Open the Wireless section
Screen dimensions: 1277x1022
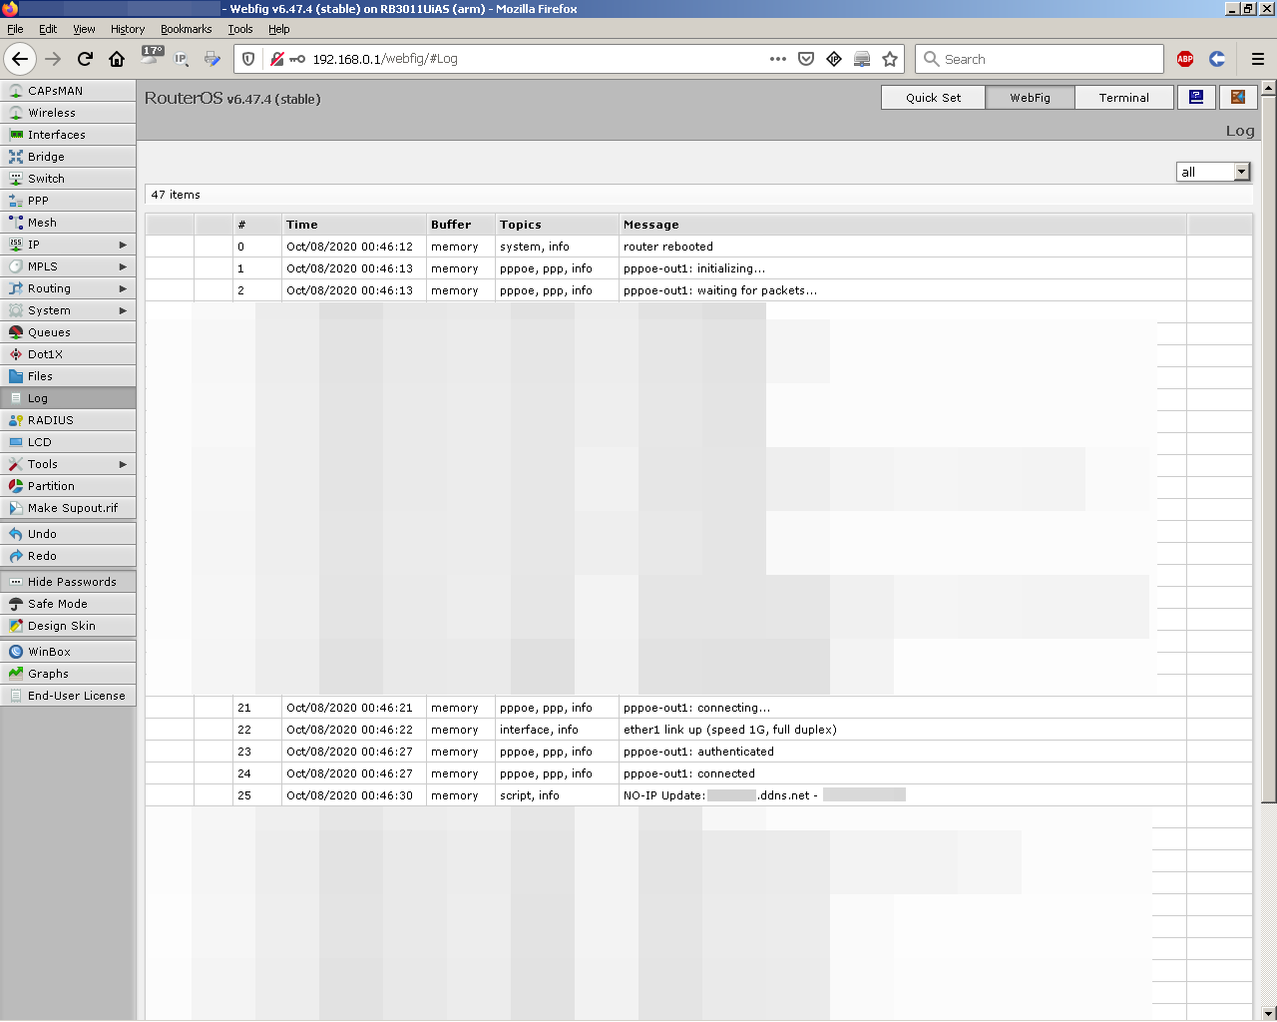tap(68, 113)
